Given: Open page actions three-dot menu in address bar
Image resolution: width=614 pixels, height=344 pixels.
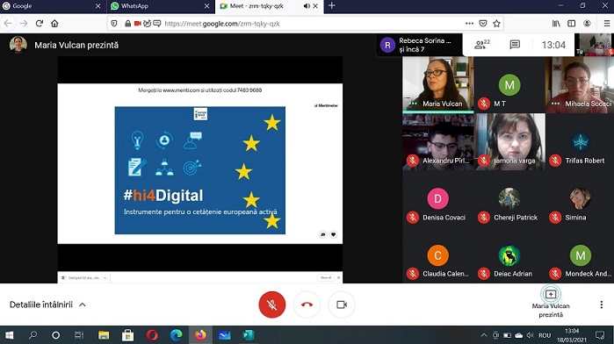Looking at the screenshot, I should pyautogui.click(x=469, y=24).
